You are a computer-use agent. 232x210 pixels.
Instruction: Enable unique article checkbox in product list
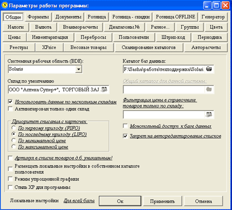pos(10,158)
